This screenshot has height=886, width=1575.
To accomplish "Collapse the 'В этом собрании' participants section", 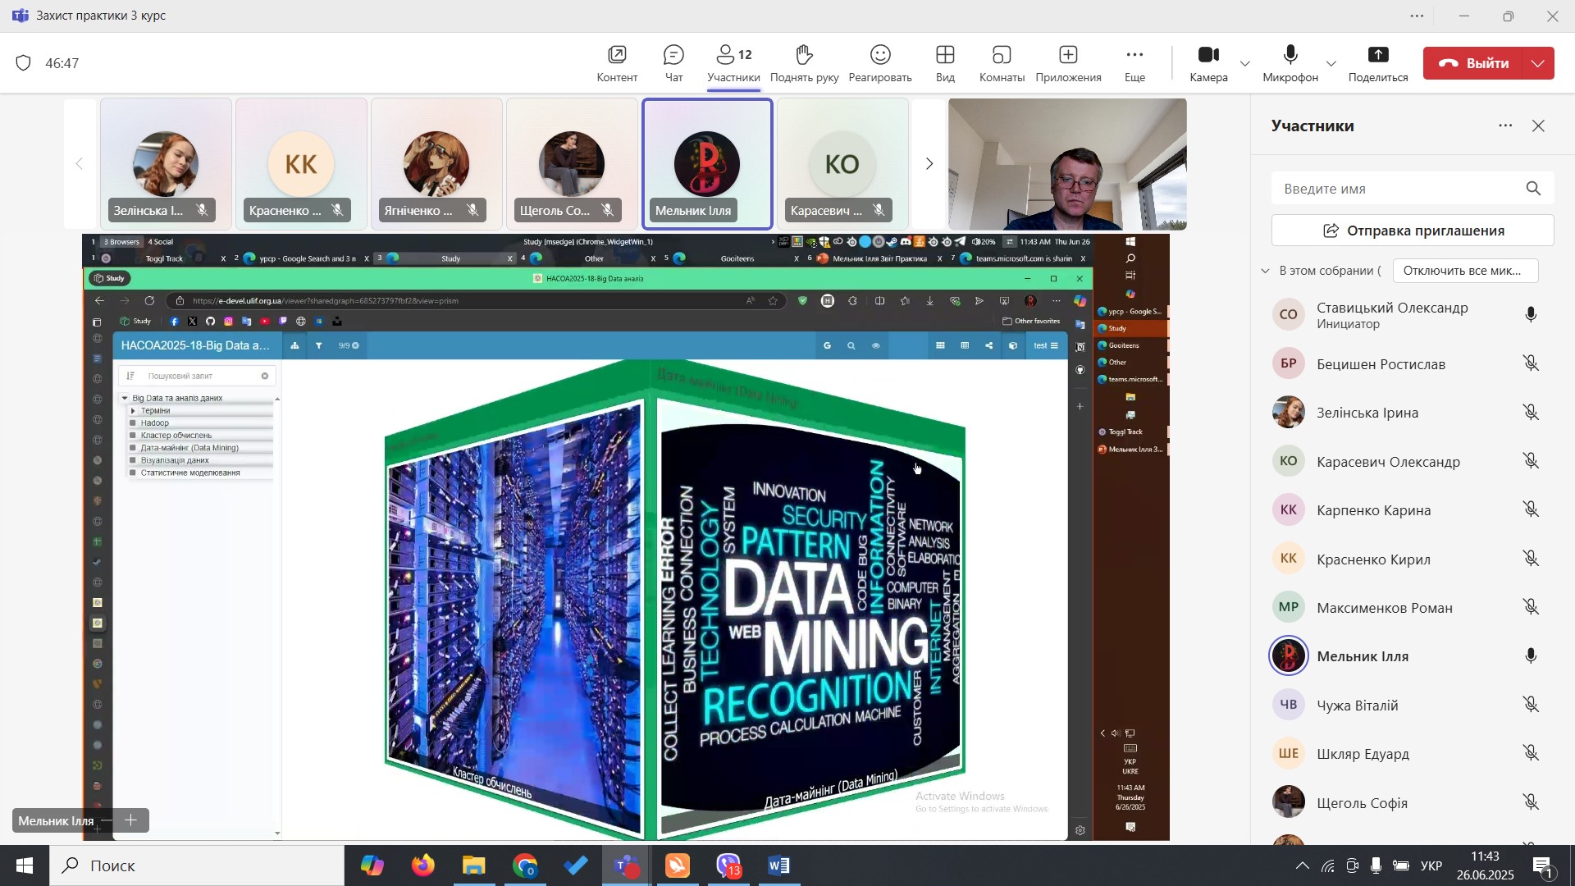I will coord(1265,271).
